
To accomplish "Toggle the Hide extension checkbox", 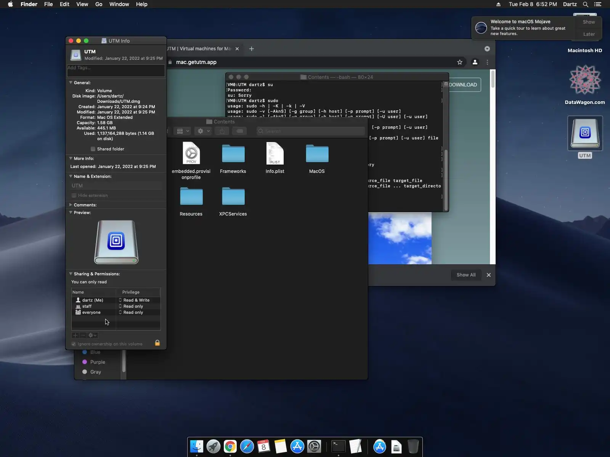I will pos(74,195).
